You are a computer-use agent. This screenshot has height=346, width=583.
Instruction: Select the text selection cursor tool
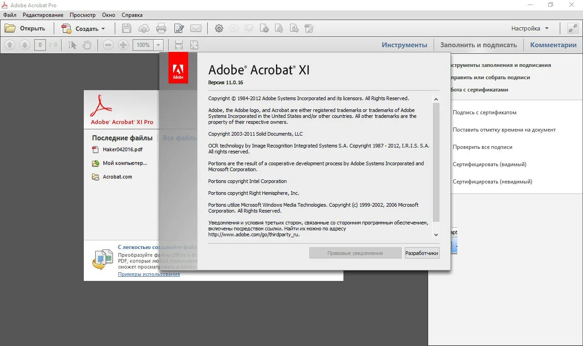[72, 45]
